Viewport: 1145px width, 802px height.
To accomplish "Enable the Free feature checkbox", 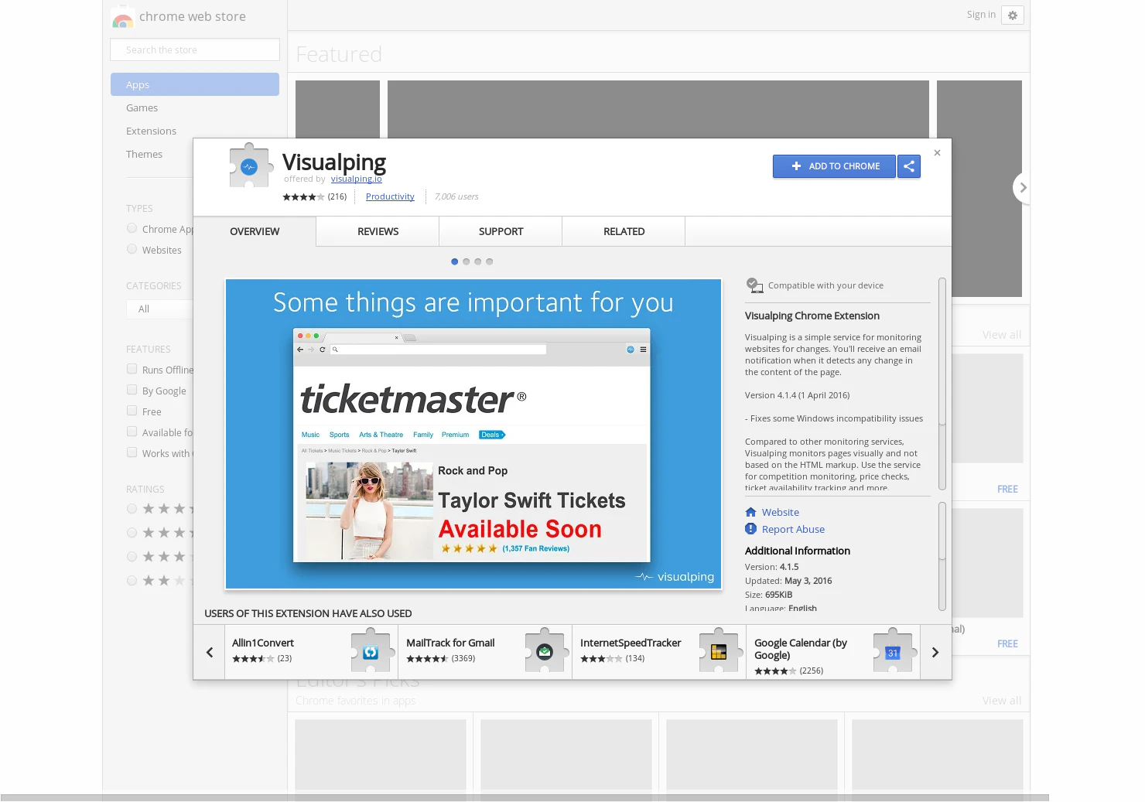I will [x=132, y=411].
